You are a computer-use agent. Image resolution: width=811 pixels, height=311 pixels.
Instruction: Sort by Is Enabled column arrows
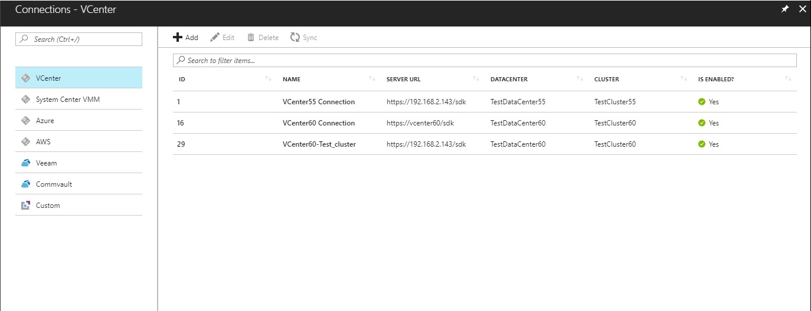click(788, 79)
